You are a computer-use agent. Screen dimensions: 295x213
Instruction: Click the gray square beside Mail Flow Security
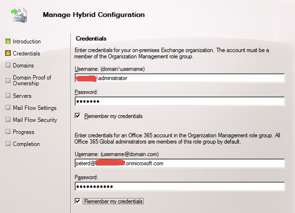click(x=8, y=120)
